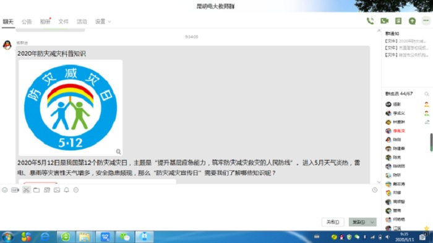Open the 防灾减灾日 5·12 logo image
433x243 pixels.
pyautogui.click(x=71, y=107)
